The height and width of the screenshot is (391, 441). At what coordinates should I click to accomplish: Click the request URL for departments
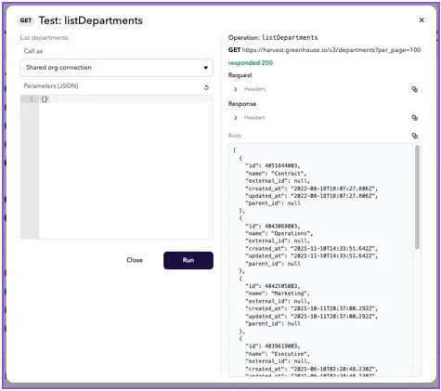coord(331,50)
